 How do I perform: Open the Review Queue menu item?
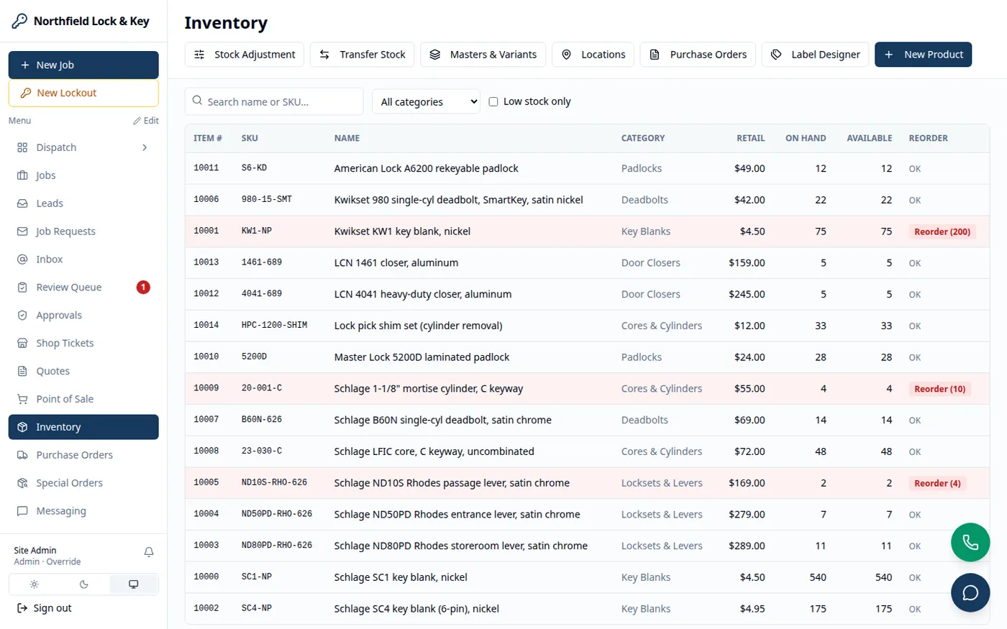coord(83,288)
